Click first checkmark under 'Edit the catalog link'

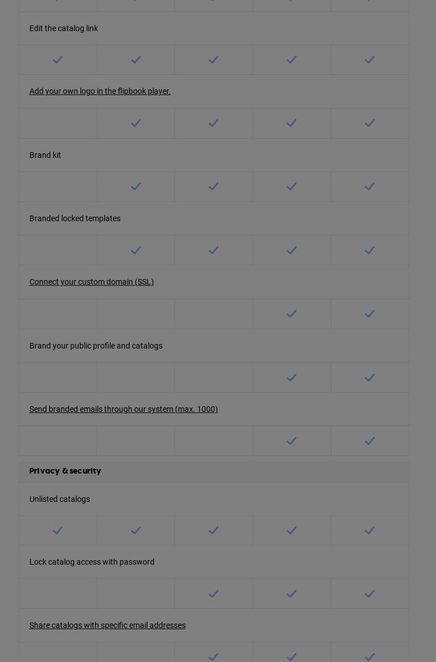click(x=58, y=60)
